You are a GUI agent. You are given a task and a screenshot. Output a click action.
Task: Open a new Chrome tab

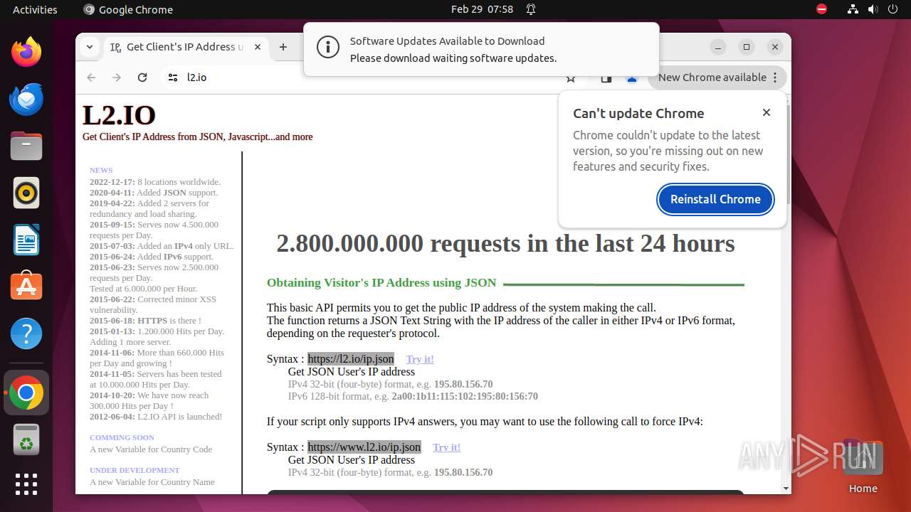click(283, 47)
